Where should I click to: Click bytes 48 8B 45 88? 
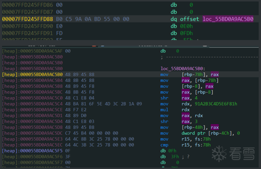(80, 80)
